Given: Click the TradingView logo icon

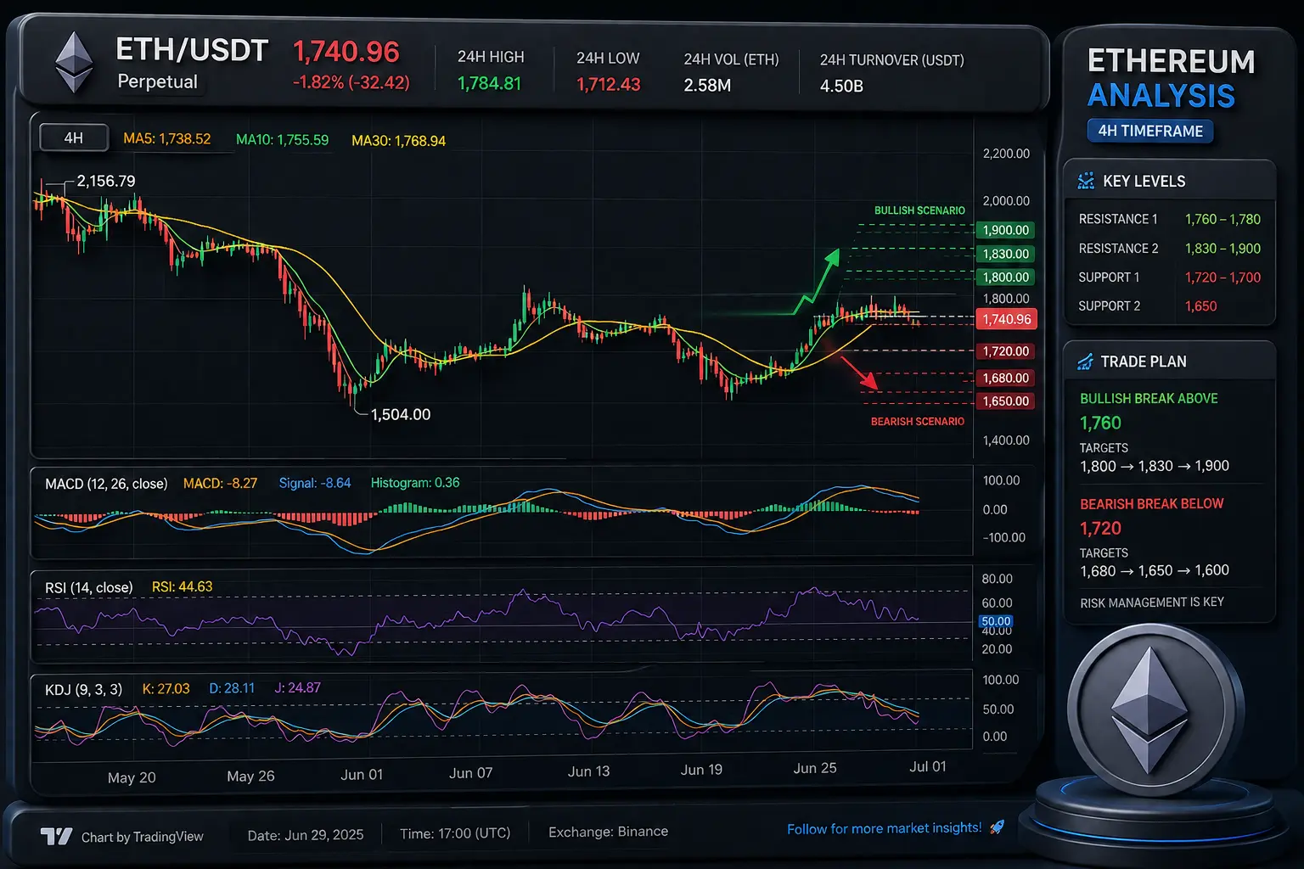Looking at the screenshot, I should 57,837.
